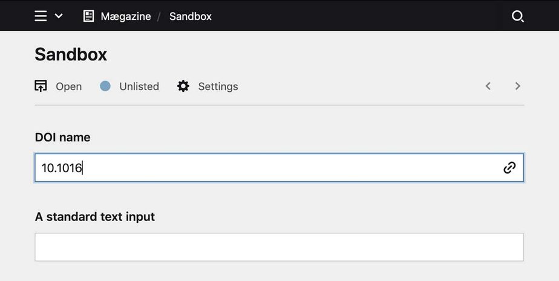Viewport: 559px width, 281px height.
Task: Click the Mægazine site icon
Action: pos(89,16)
